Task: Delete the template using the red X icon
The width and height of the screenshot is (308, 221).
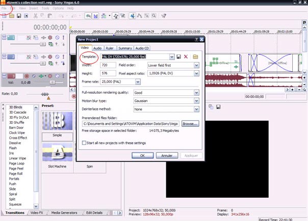Action: click(186, 57)
